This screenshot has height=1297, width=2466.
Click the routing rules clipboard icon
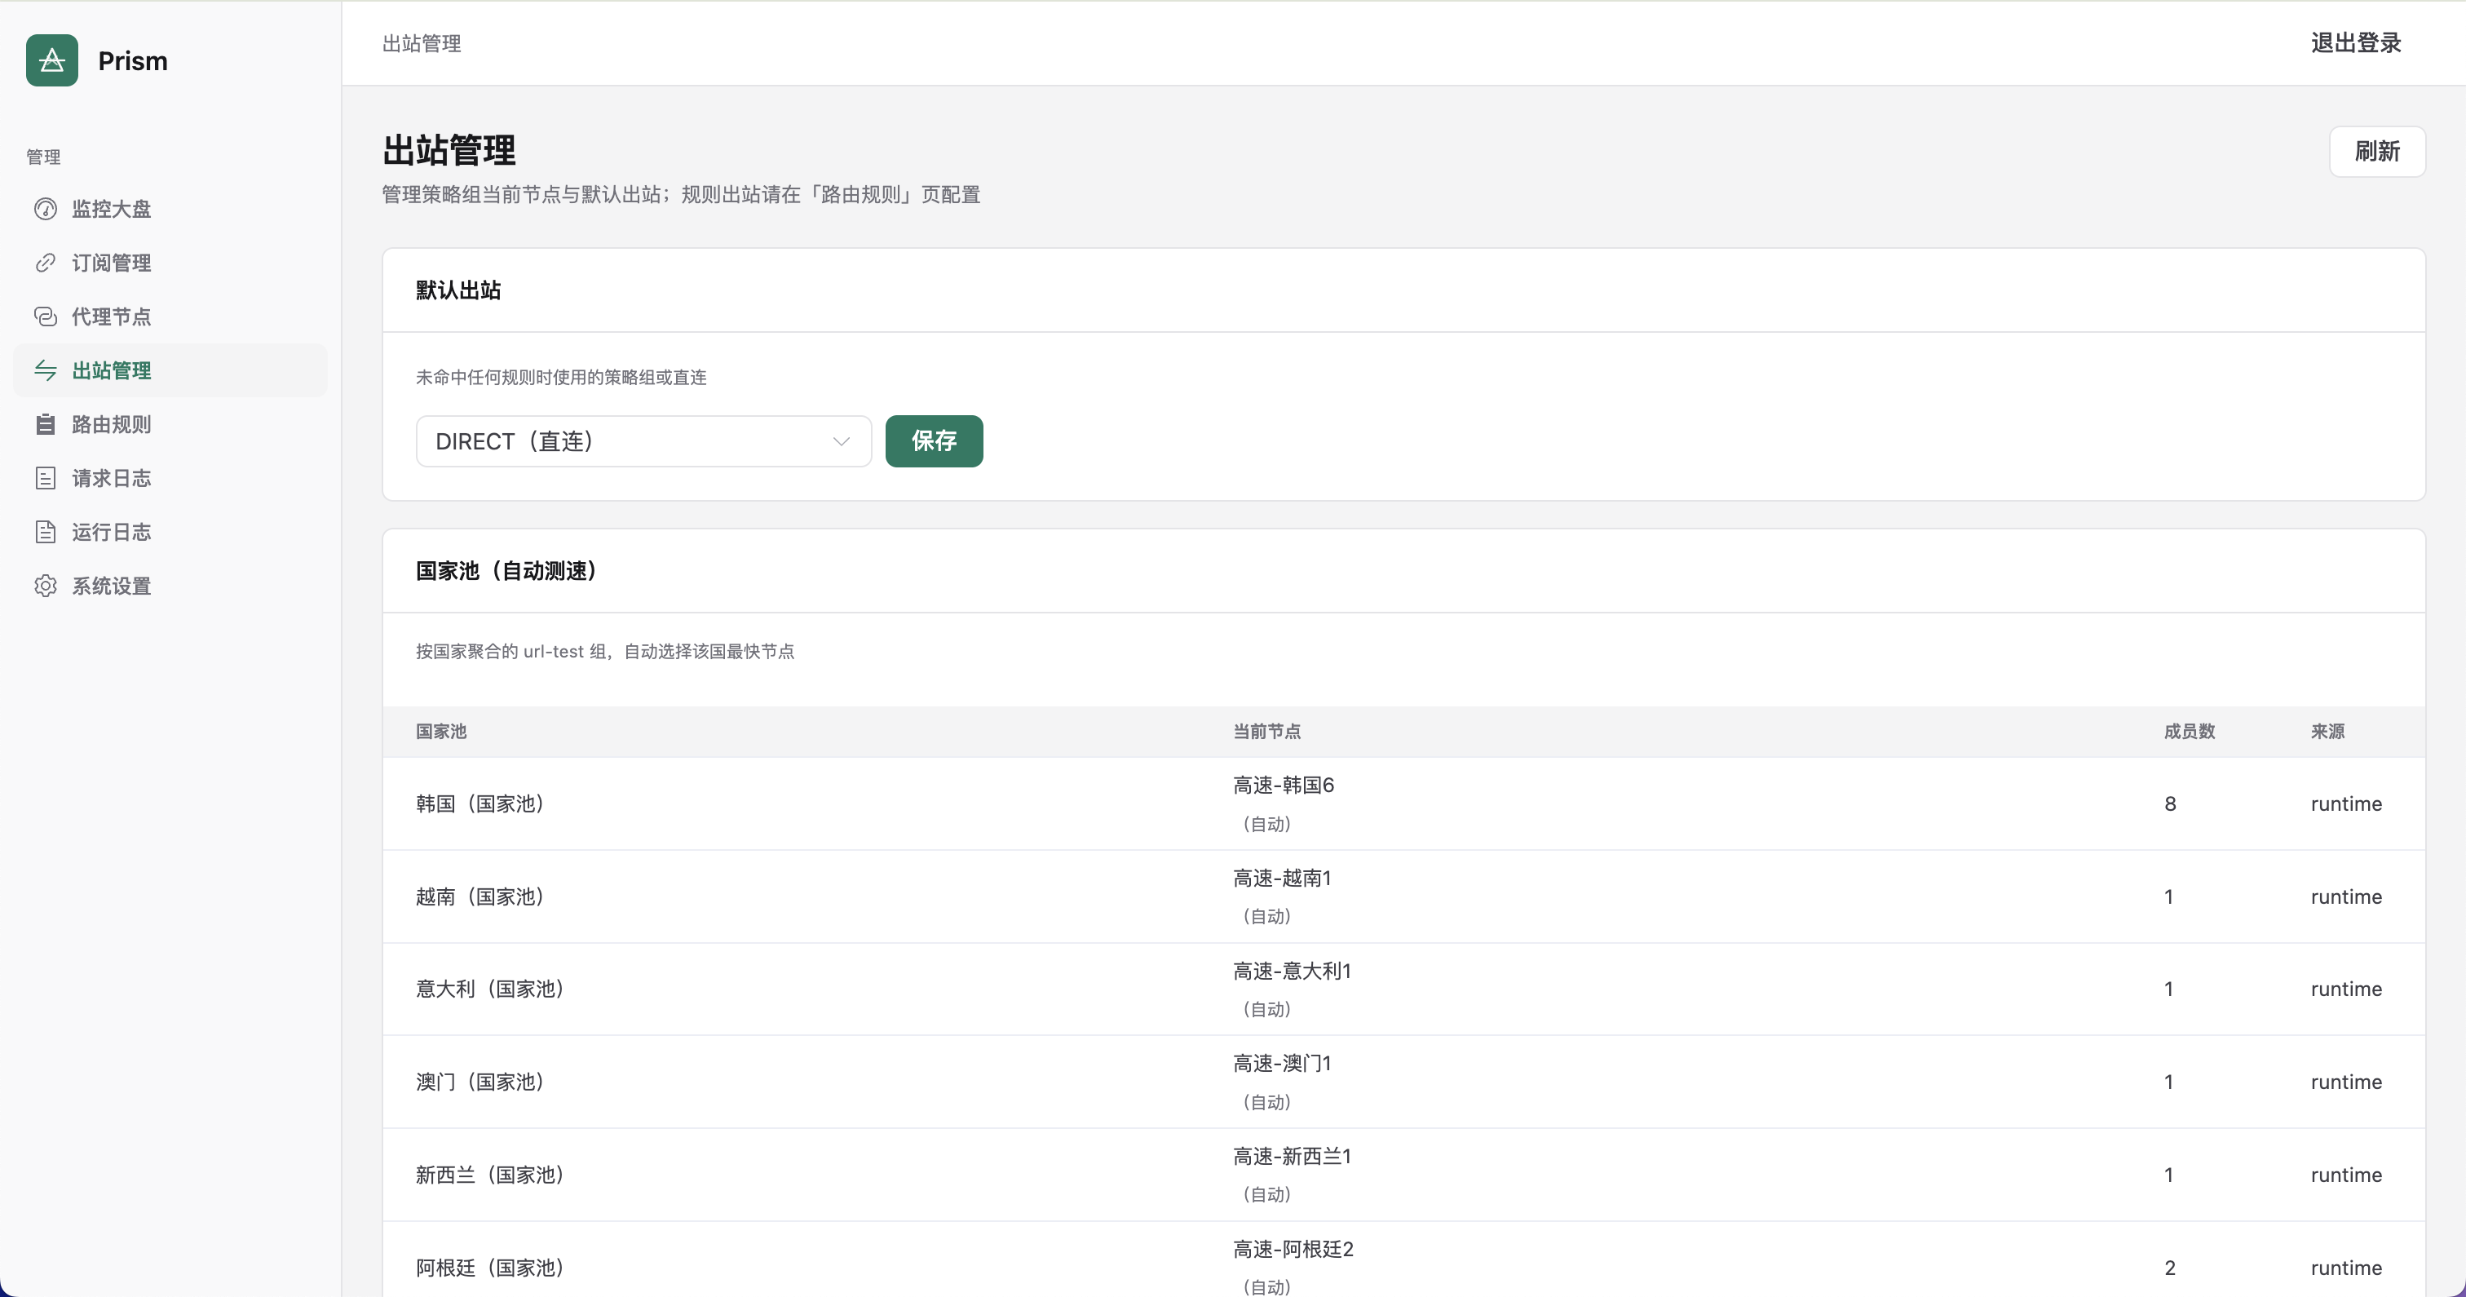point(45,424)
